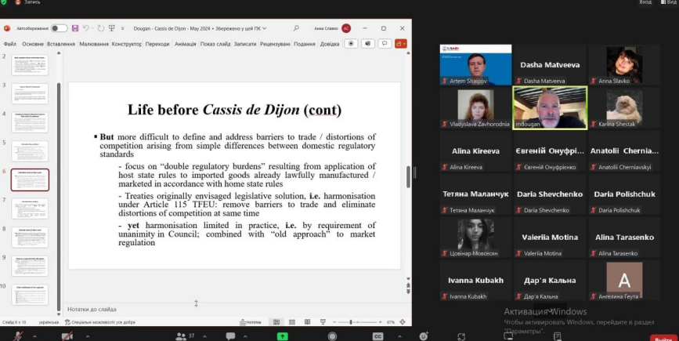The height and width of the screenshot is (341, 679).
Task: Select slide 3 thumbnail
Action: (30, 93)
